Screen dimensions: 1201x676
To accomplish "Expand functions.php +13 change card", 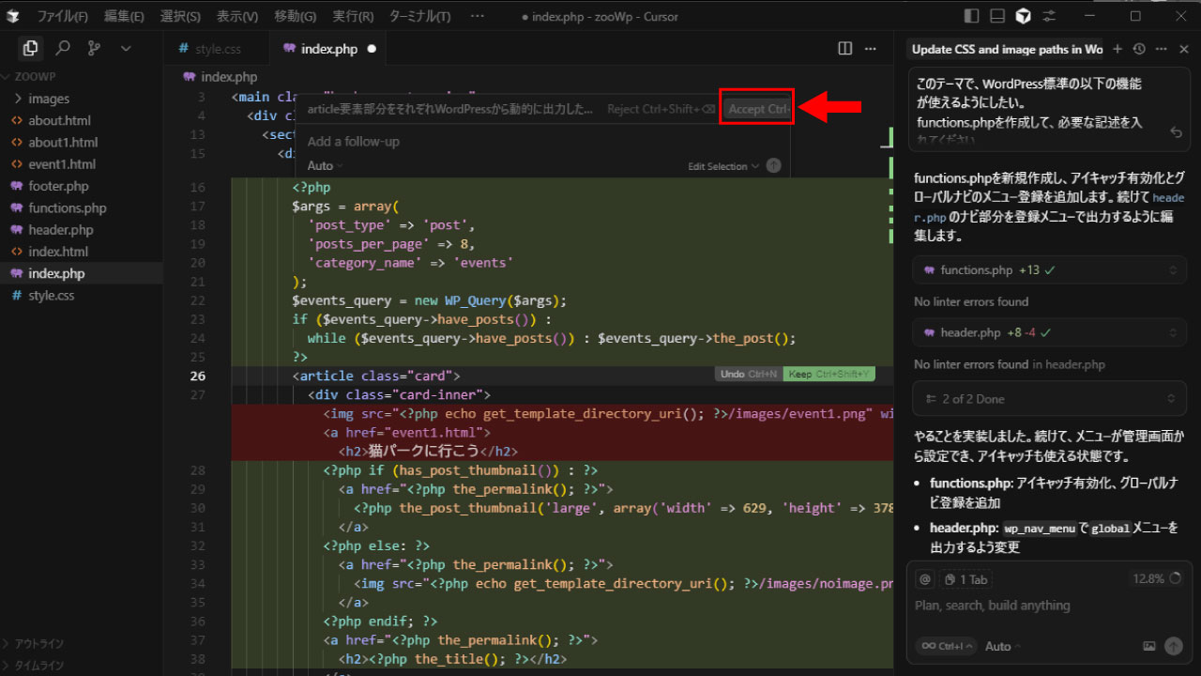I will (x=1049, y=270).
